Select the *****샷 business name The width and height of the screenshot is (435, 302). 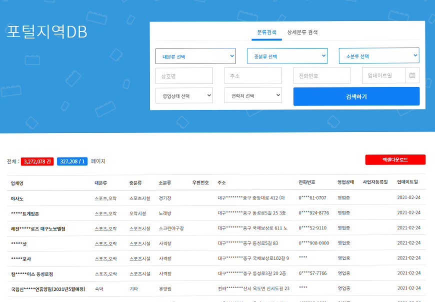[19, 244]
